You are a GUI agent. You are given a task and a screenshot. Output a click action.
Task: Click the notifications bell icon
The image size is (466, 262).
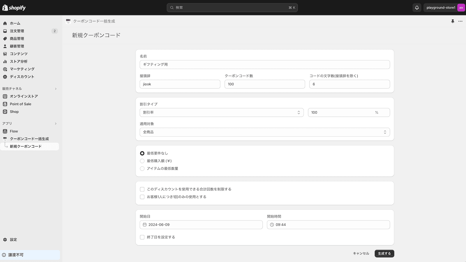click(417, 8)
